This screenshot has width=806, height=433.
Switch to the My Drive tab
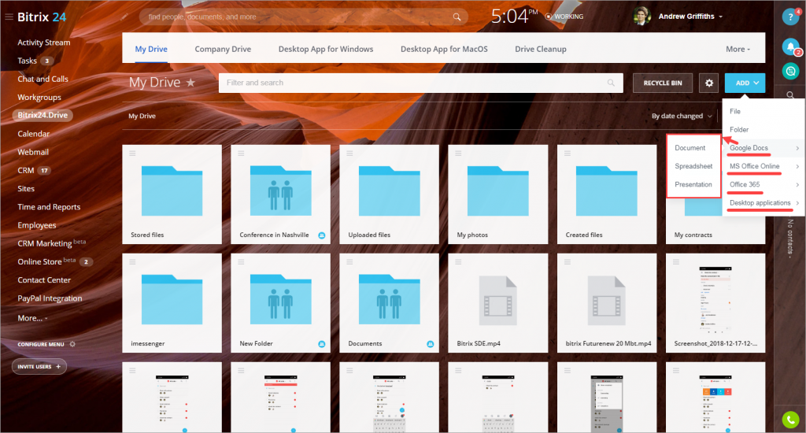151,50
